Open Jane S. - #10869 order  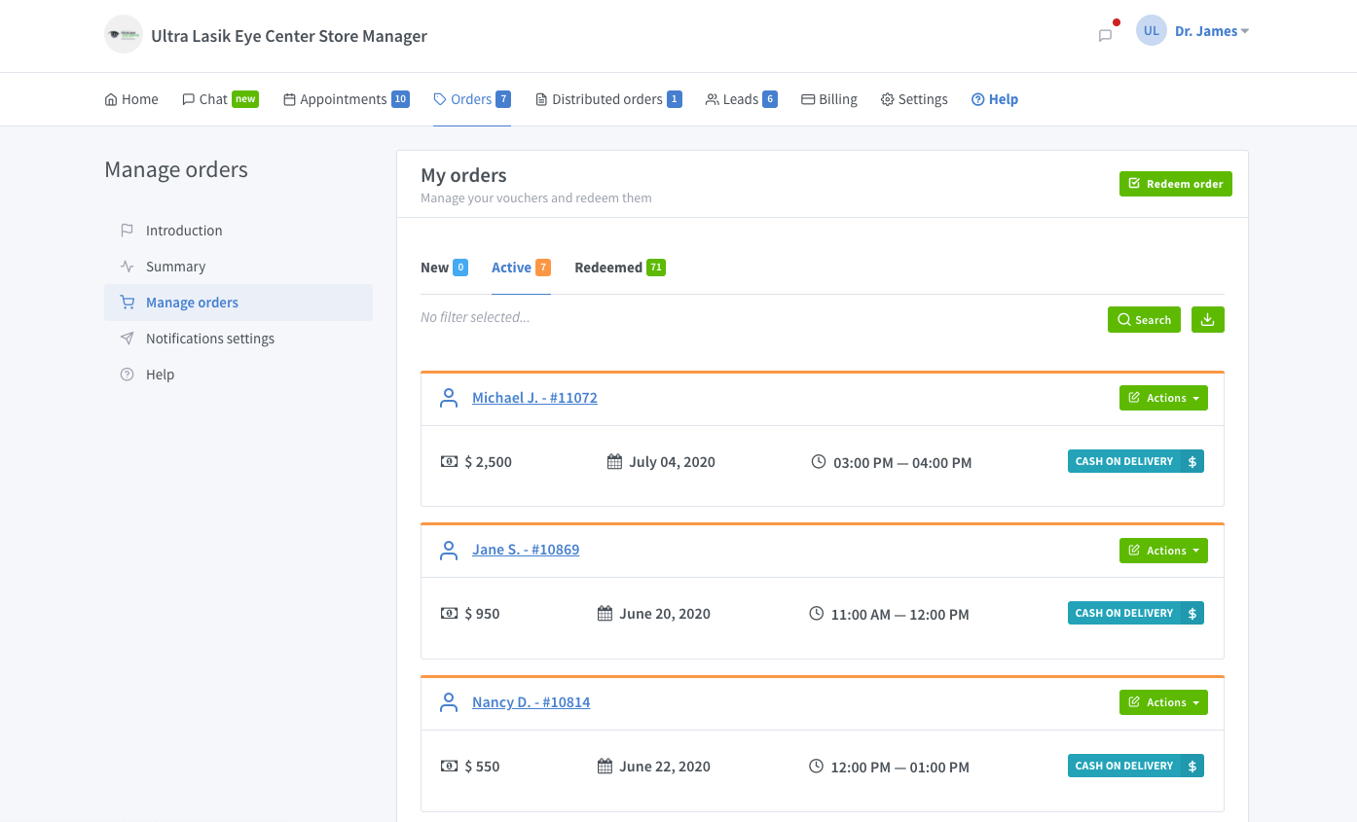[x=526, y=550]
